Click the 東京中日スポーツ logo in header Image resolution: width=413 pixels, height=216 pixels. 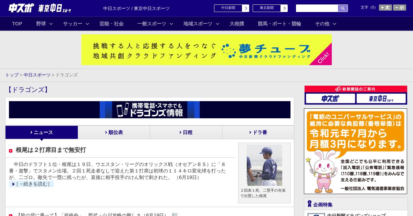[55, 8]
